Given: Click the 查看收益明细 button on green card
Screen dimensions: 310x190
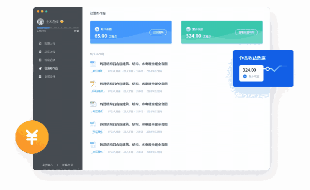Looking at the screenshot, I should point(246,32).
